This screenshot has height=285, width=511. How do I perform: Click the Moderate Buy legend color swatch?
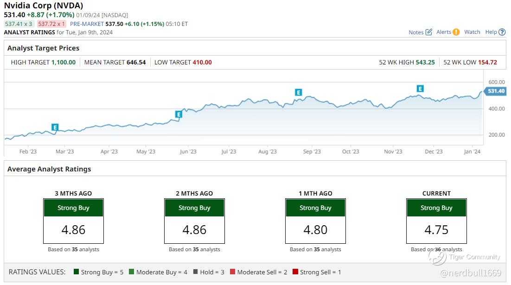(x=131, y=272)
